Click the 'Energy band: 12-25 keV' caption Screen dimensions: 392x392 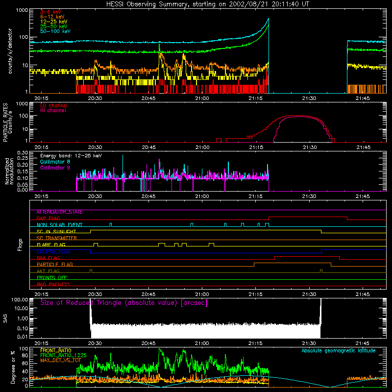(71, 156)
